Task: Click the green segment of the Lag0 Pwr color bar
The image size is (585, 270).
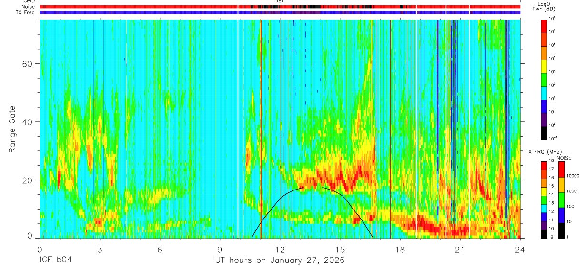Action: click(544, 79)
